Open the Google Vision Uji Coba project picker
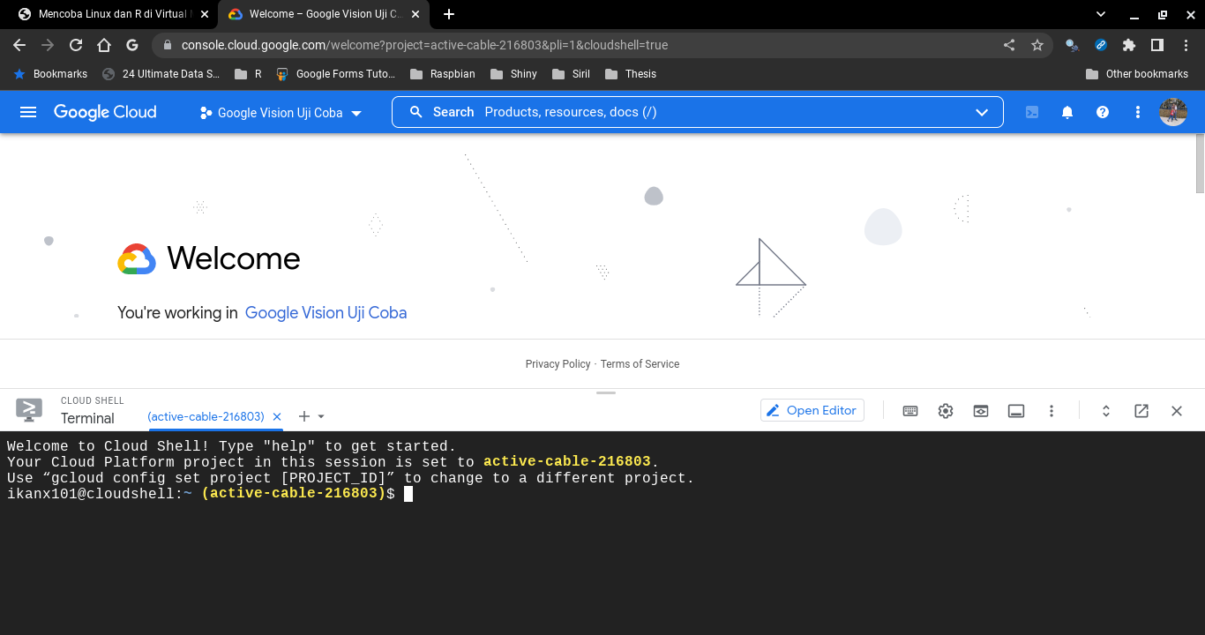The height and width of the screenshot is (635, 1205). (281, 113)
